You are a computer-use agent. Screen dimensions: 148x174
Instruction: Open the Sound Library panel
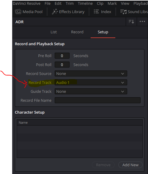coord(134,12)
